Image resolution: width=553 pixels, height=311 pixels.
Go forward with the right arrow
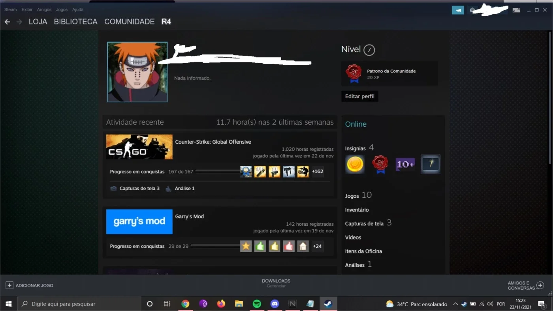pos(19,22)
